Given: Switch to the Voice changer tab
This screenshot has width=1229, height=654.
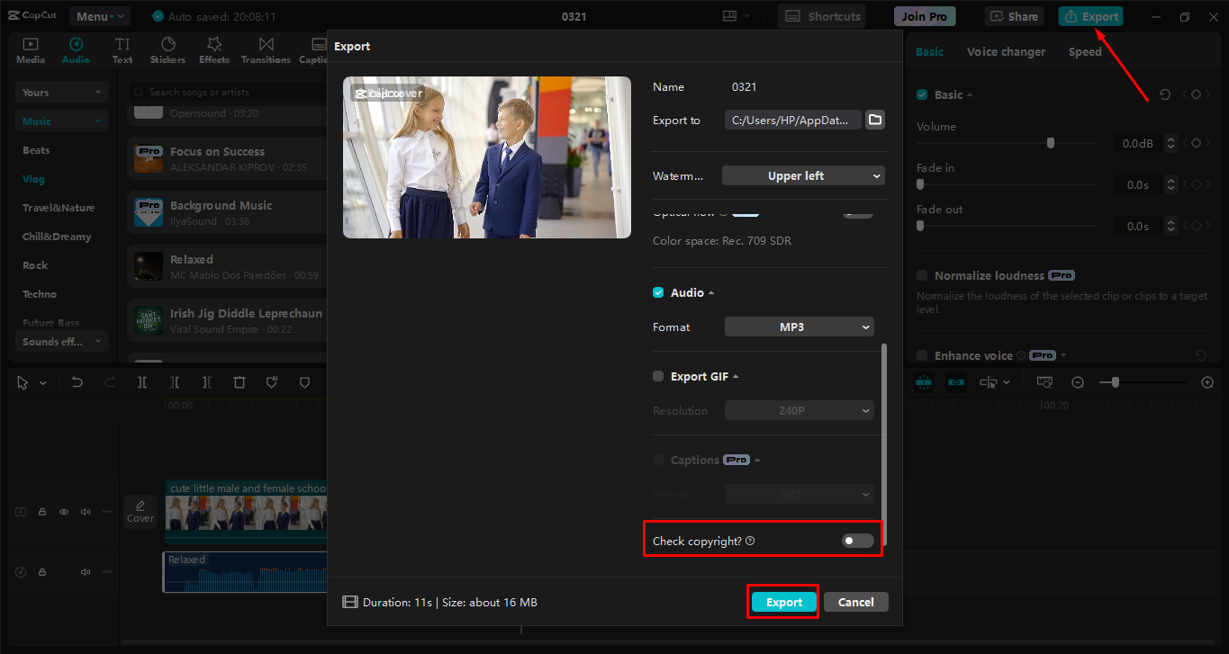Looking at the screenshot, I should (x=1006, y=51).
